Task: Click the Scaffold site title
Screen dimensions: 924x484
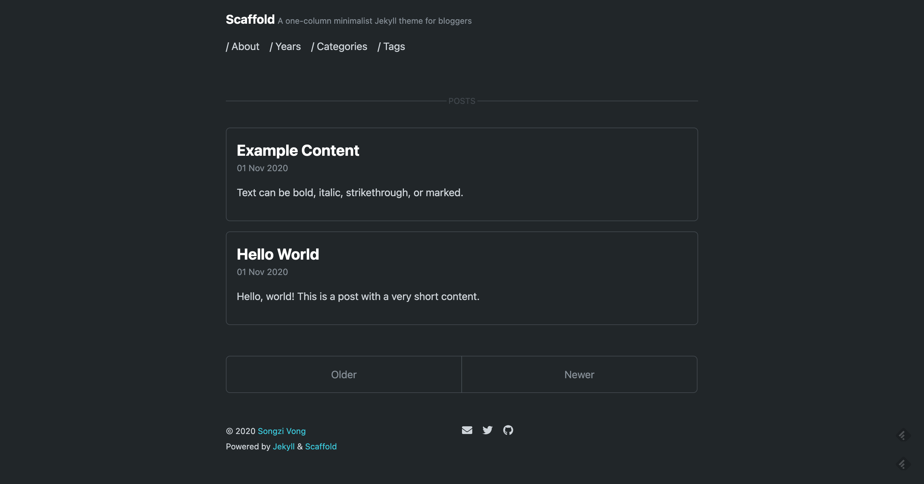Action: point(250,19)
